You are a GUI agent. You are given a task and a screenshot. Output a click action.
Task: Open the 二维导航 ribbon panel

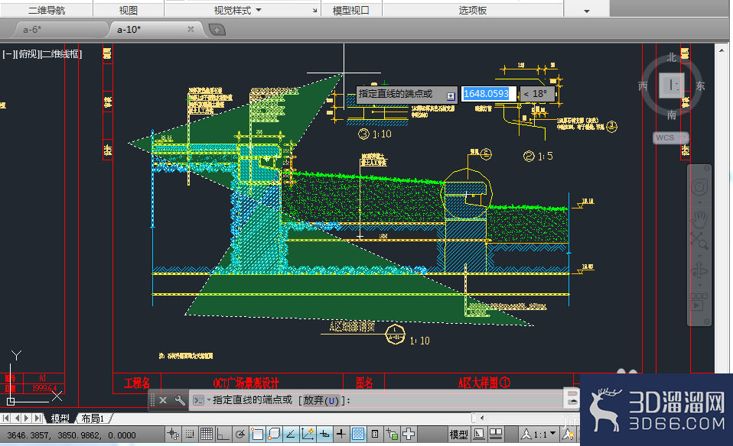click(x=46, y=10)
